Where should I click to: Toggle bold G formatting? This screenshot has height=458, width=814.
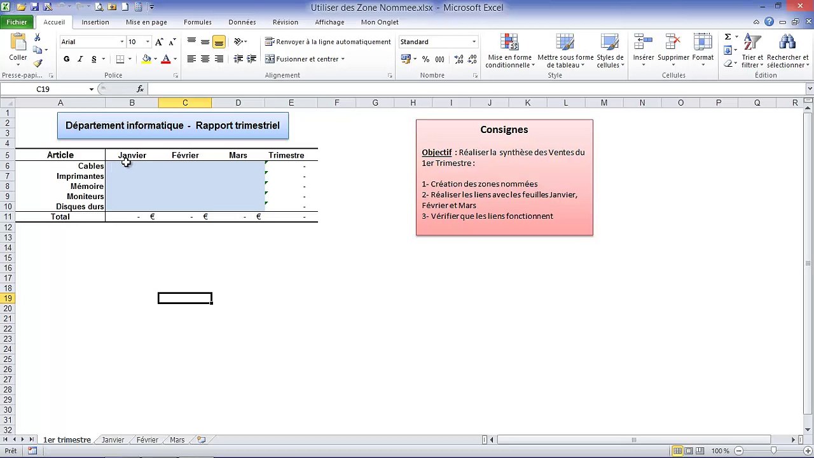click(x=66, y=59)
